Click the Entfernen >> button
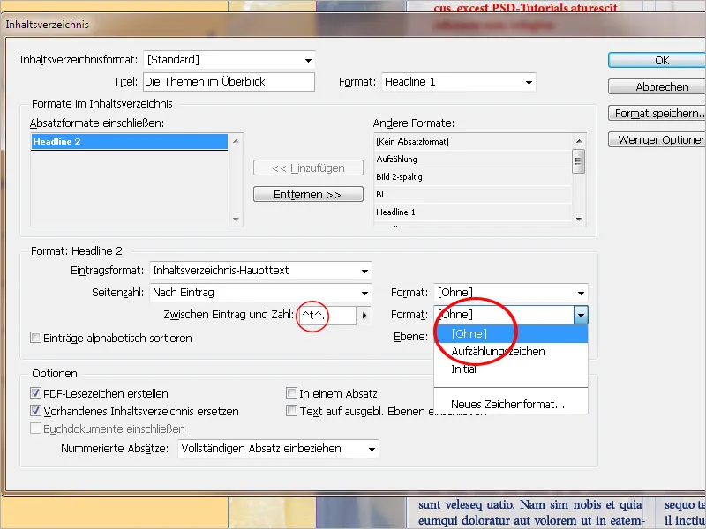The width and height of the screenshot is (706, 529). (x=308, y=194)
